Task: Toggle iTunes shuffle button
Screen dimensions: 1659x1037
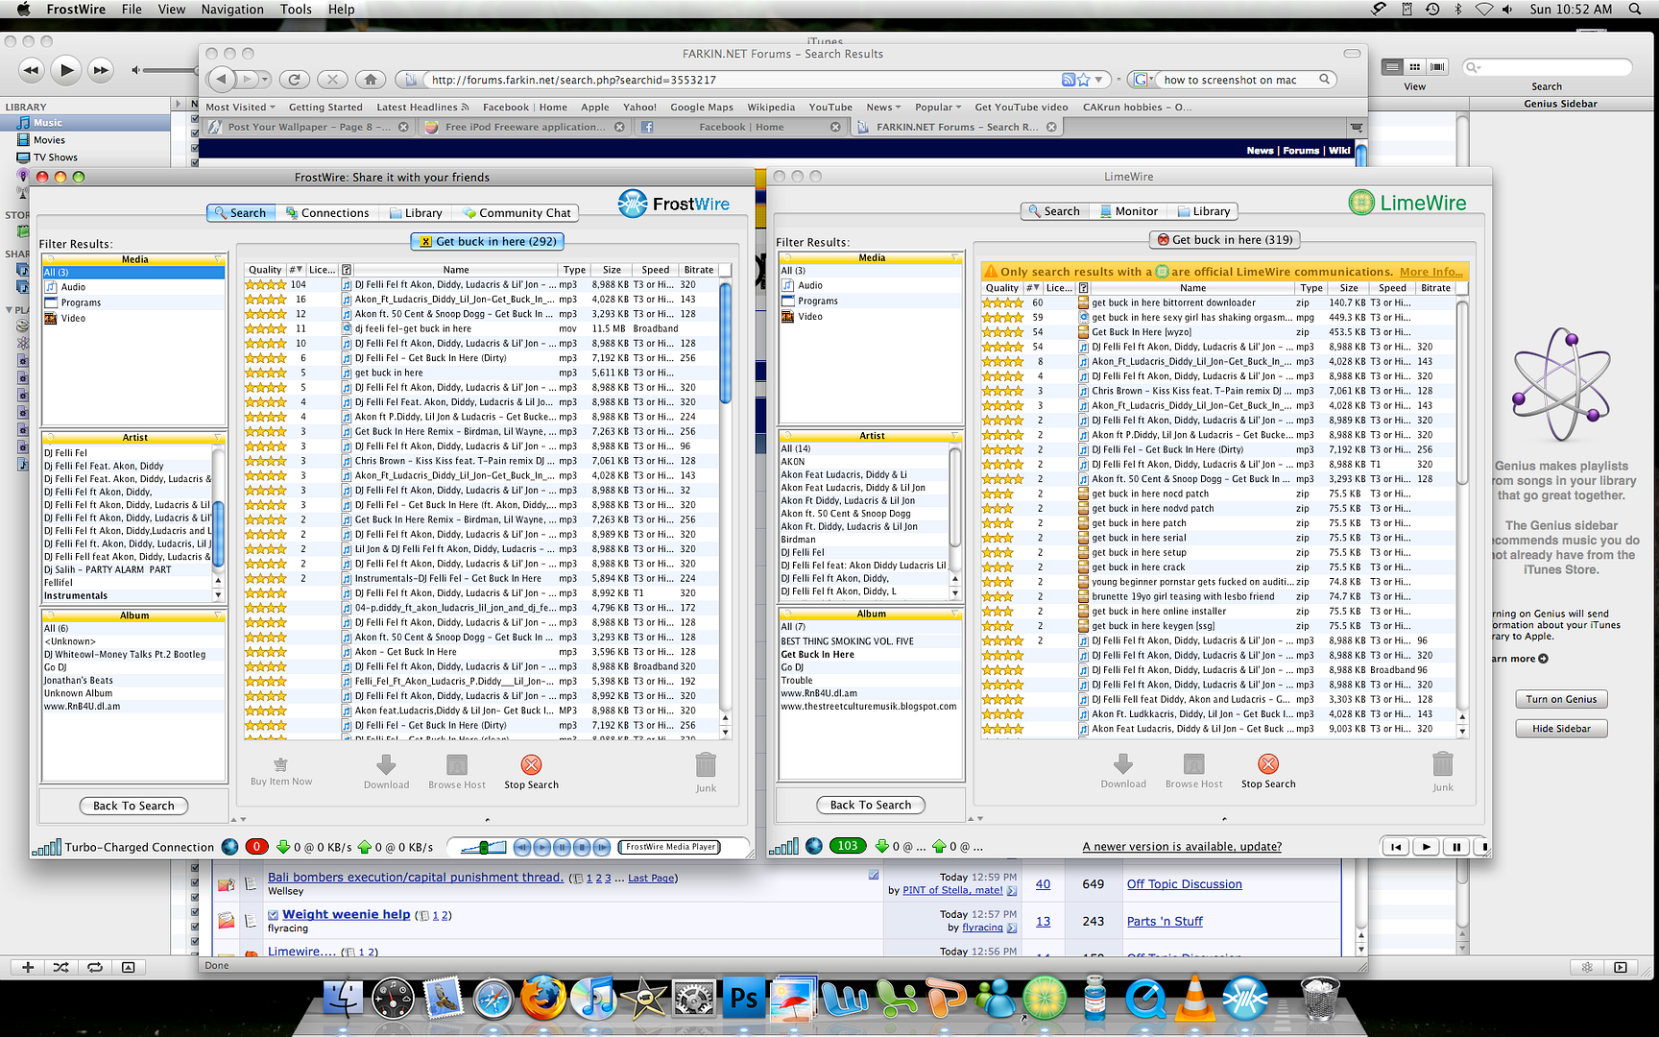Action: click(x=60, y=967)
